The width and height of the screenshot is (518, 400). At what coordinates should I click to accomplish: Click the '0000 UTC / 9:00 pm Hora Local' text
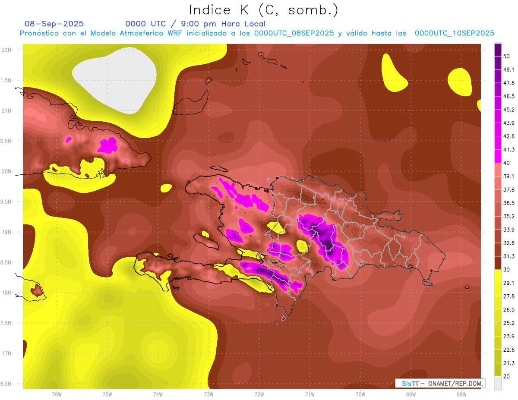click(x=195, y=24)
